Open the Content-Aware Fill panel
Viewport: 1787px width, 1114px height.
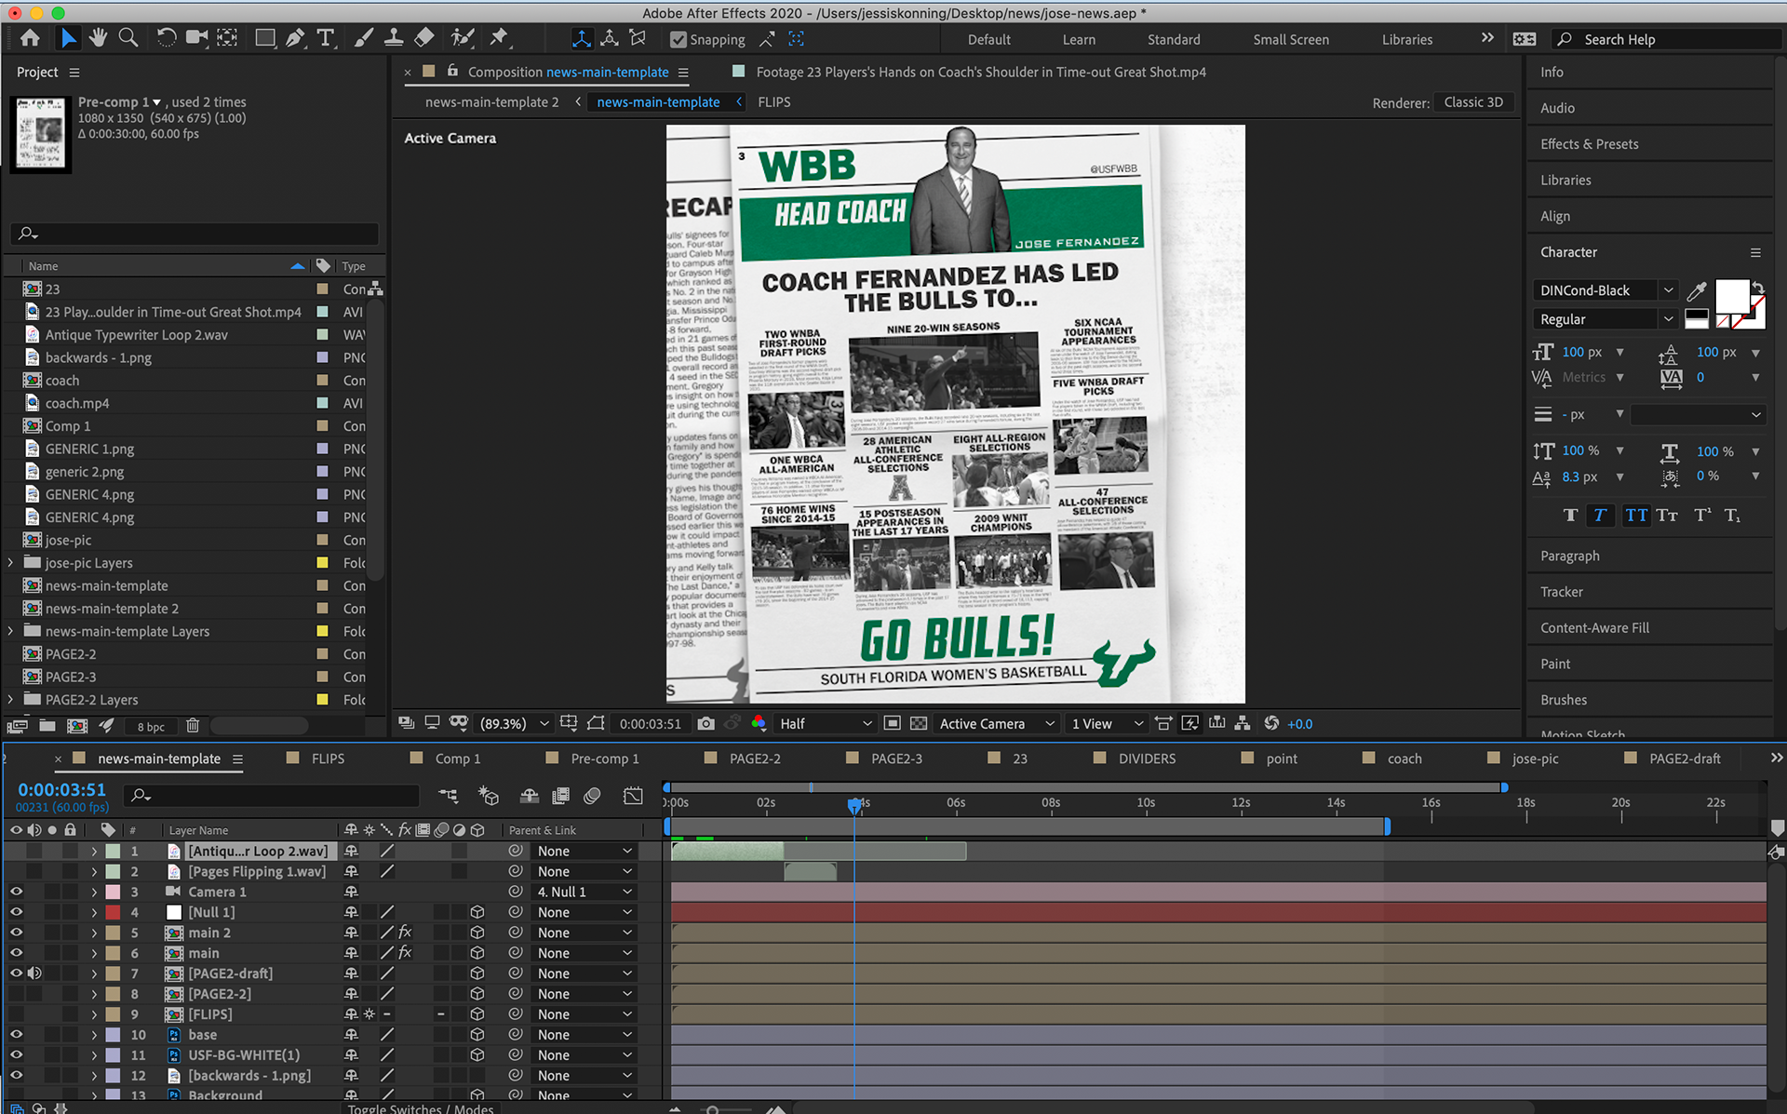pos(1594,628)
